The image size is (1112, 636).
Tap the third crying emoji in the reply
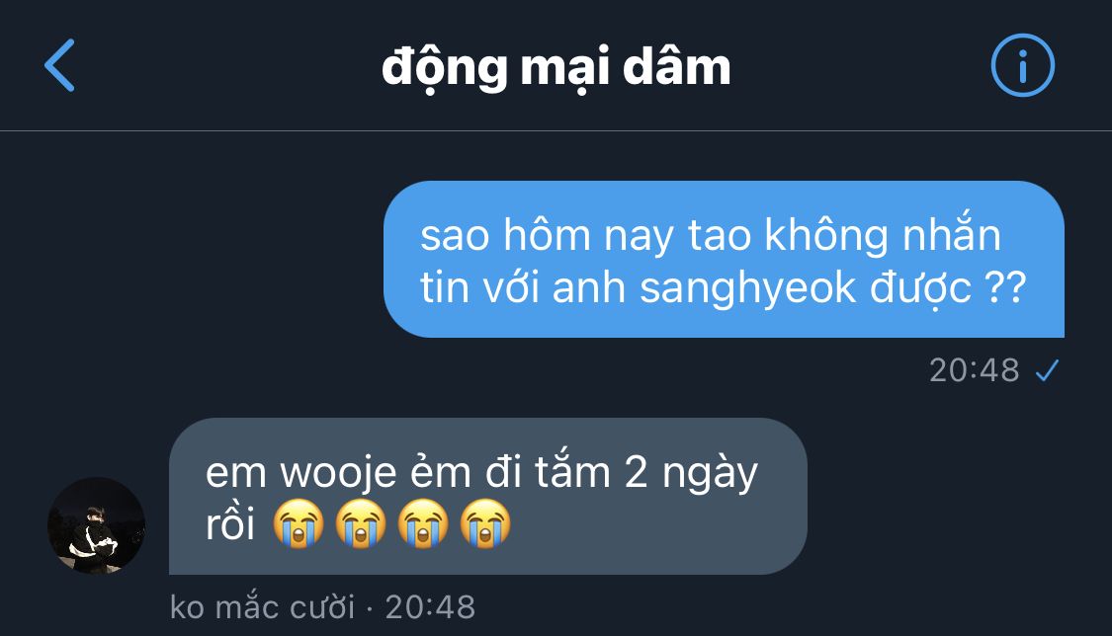click(x=423, y=523)
